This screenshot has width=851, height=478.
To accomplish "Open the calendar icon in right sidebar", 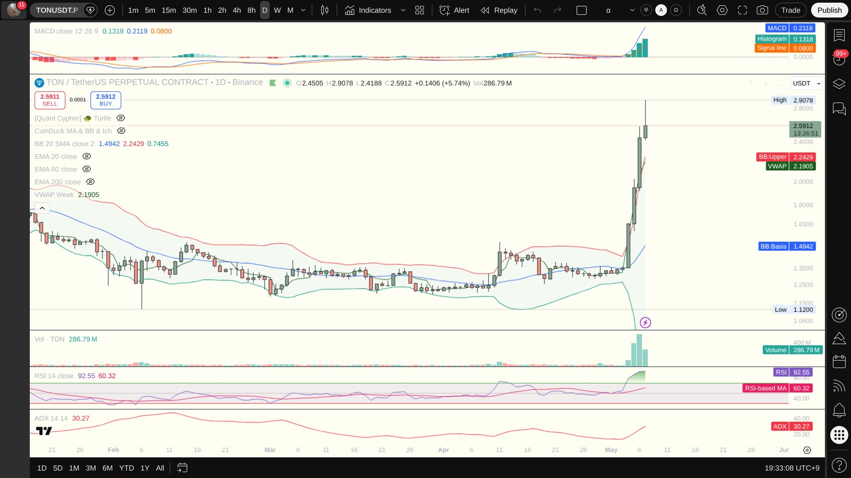I will coord(839,362).
